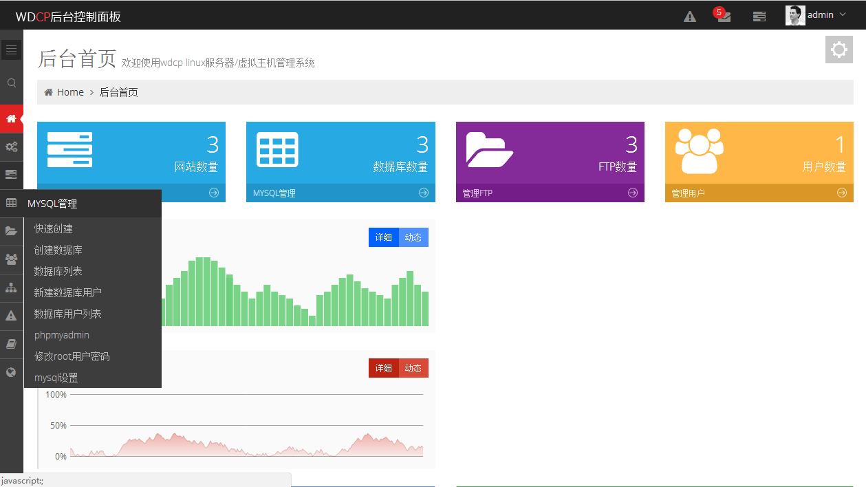Open the sidebar search magnifier icon
This screenshot has width=866, height=487.
click(12, 83)
